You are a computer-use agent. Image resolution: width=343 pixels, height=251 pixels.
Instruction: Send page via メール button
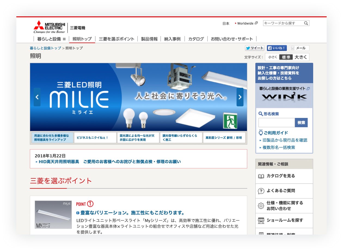click(299, 48)
